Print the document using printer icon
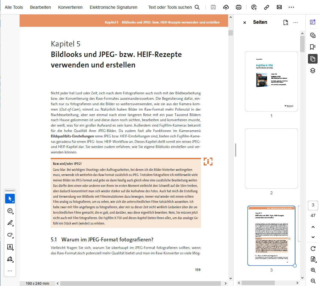The width and height of the screenshot is (320, 286). pos(239,7)
